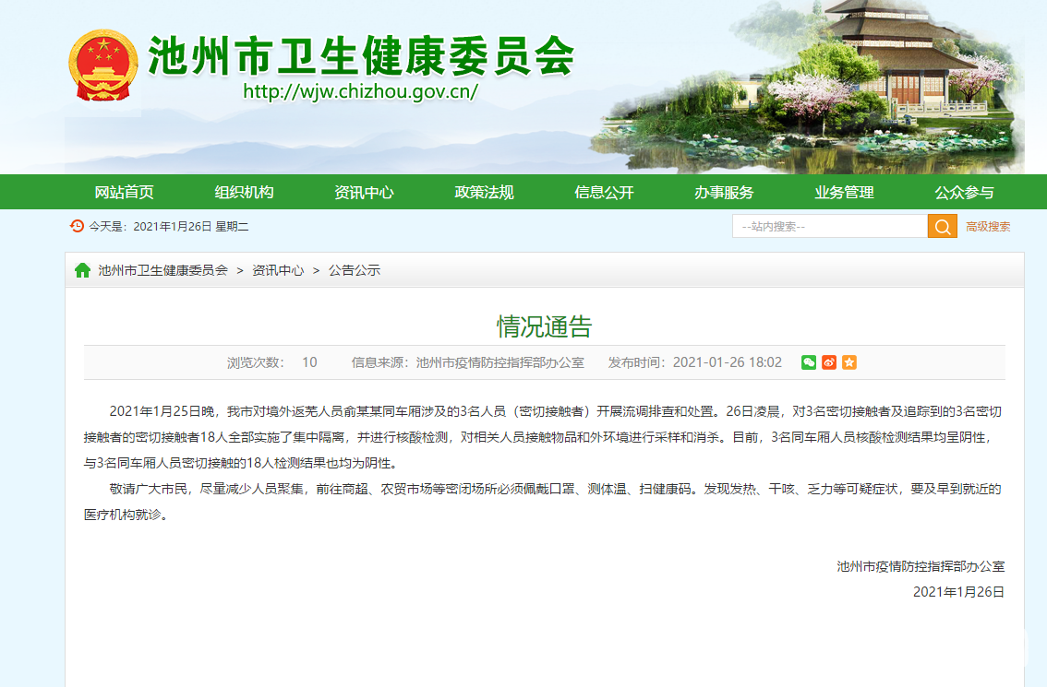
Task: Click the green home icon in breadcrumb
Action: click(x=83, y=270)
